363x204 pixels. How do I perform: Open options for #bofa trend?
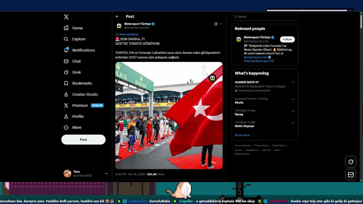(x=293, y=99)
